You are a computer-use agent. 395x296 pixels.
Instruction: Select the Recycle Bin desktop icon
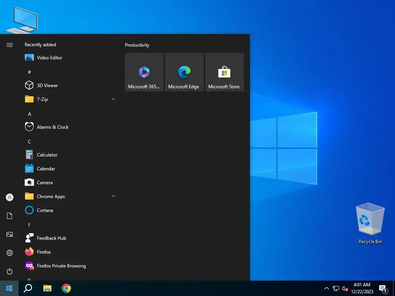click(370, 224)
